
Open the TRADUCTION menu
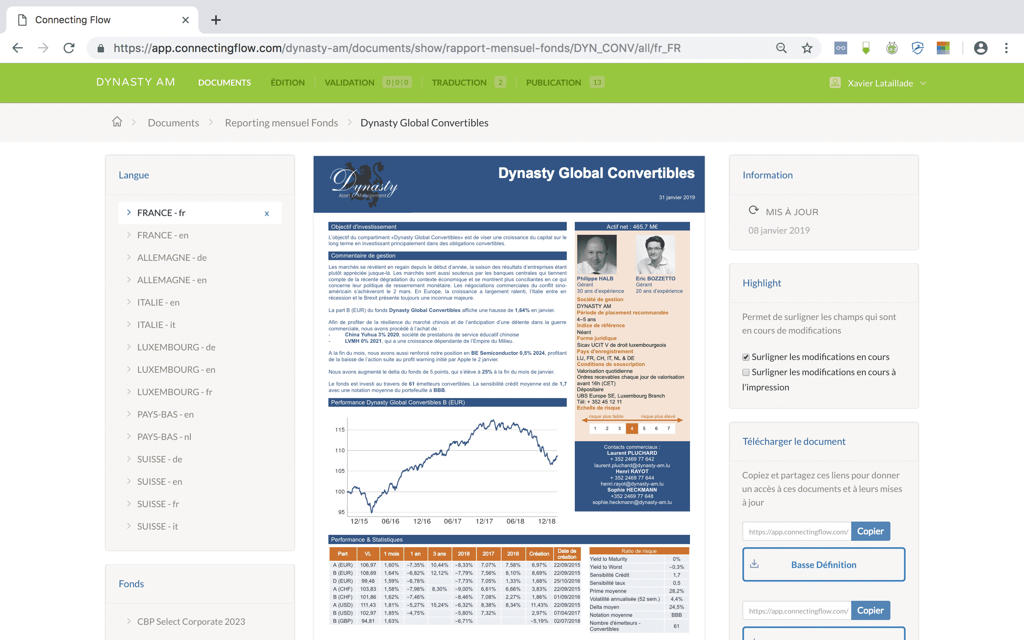point(459,82)
